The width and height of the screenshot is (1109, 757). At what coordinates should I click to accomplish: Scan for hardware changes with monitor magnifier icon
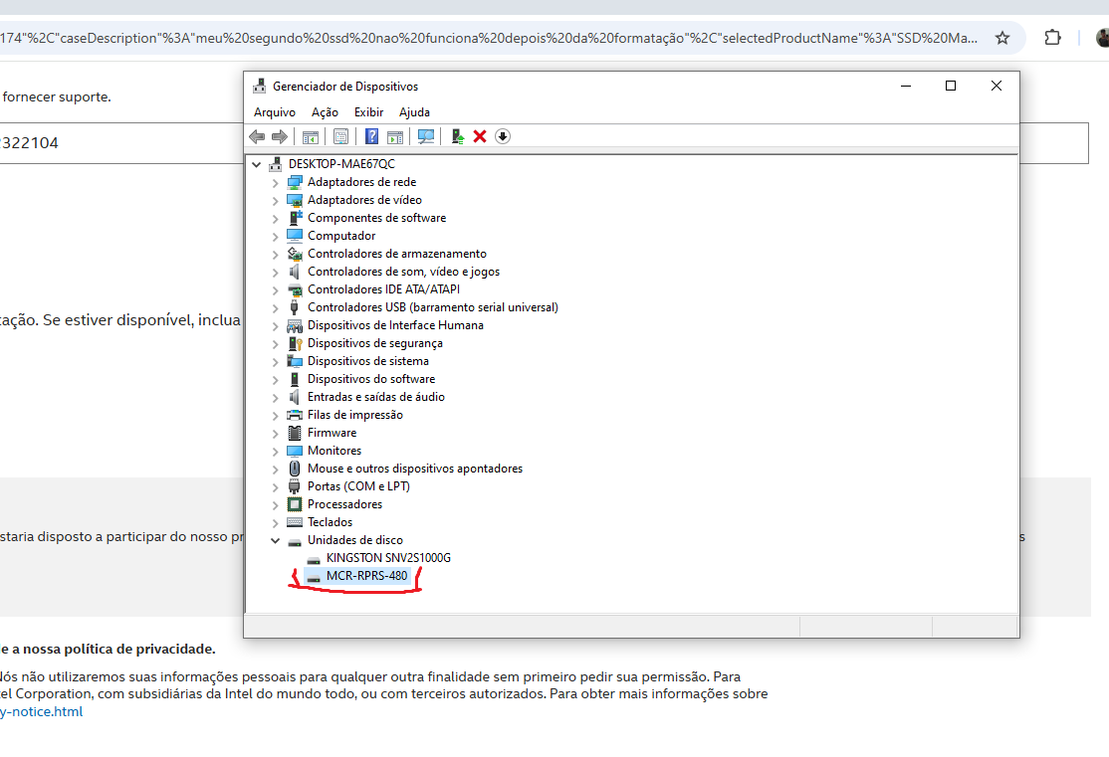pos(426,136)
